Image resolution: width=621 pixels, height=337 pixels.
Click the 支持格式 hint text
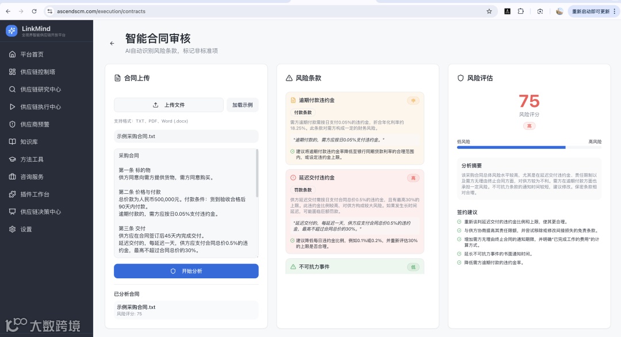coord(151,121)
